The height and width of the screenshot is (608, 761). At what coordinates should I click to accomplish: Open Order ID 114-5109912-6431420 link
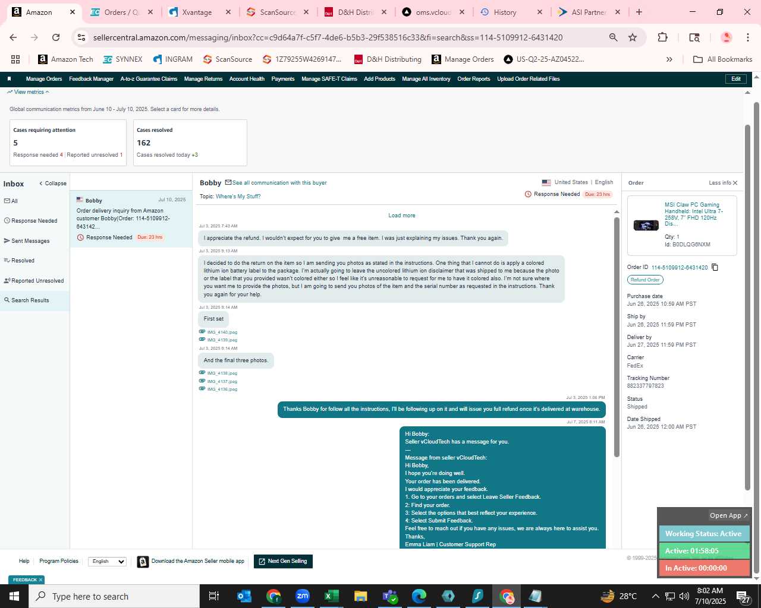[x=680, y=268]
